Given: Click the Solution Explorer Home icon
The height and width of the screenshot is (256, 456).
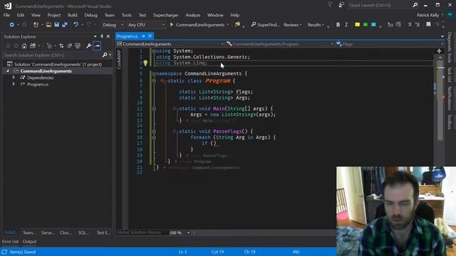Looking at the screenshot, I should [24, 46].
